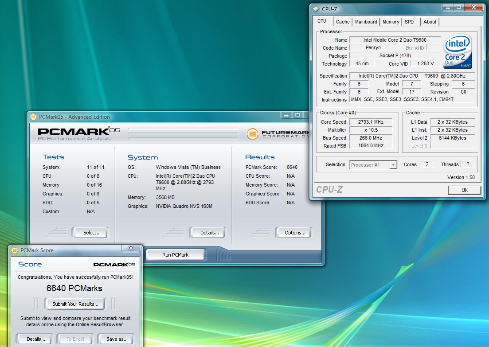Click the '6640 PCMarks' score text
Image resolution: width=489 pixels, height=347 pixels.
74,288
